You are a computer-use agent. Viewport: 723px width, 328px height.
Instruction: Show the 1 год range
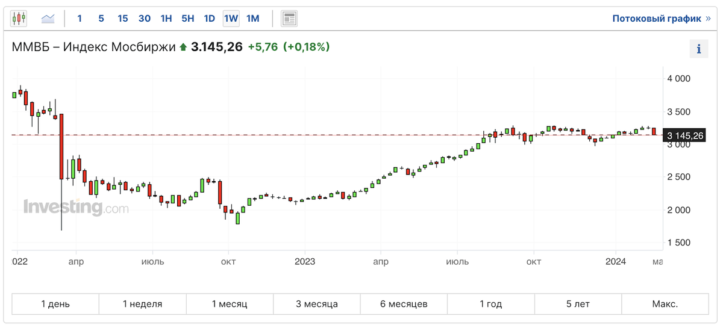coord(491,304)
